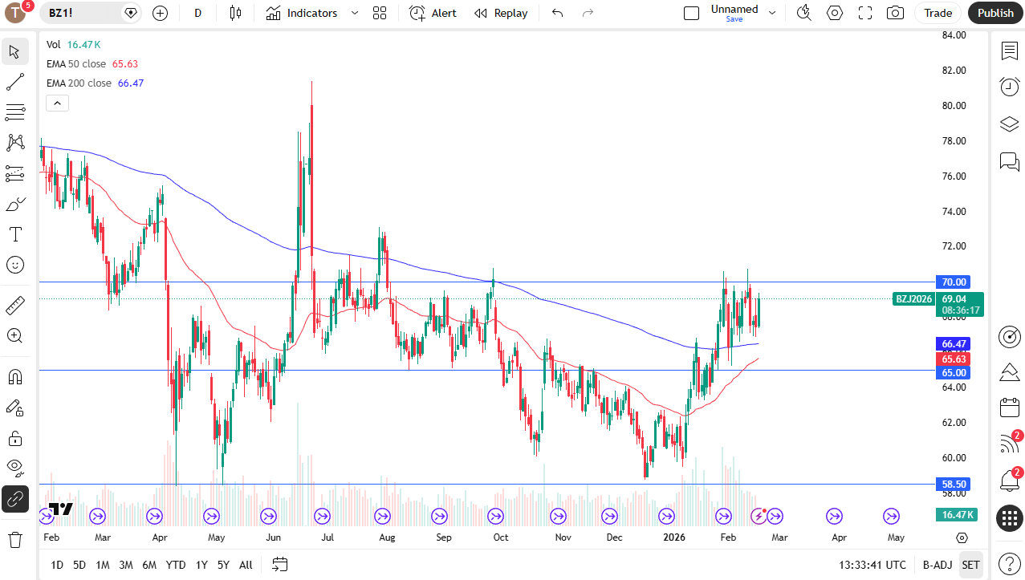The image size is (1025, 580).
Task: Expand the manage layouts dropdown arrow
Action: click(772, 13)
